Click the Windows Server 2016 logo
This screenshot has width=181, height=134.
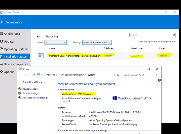[x=131, y=98]
